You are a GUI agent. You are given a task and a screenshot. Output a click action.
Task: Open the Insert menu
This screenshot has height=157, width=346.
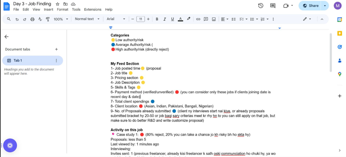click(48, 9)
